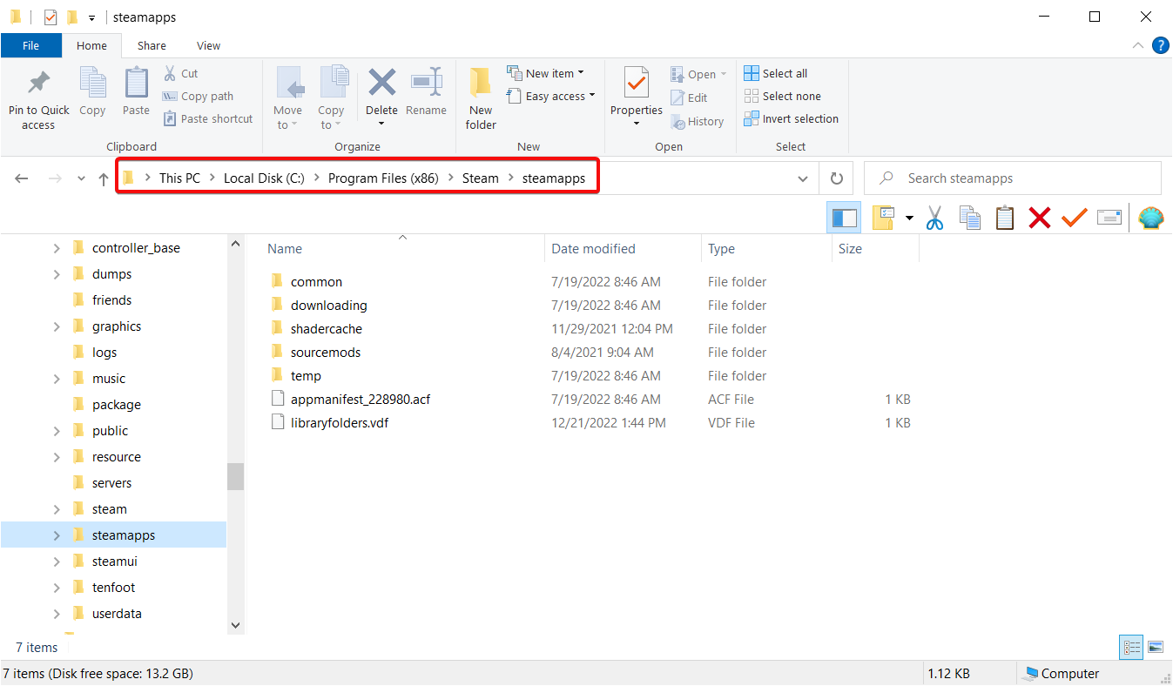The height and width of the screenshot is (686, 1173).
Task: Switch to the View ribbon tab
Action: [x=208, y=45]
